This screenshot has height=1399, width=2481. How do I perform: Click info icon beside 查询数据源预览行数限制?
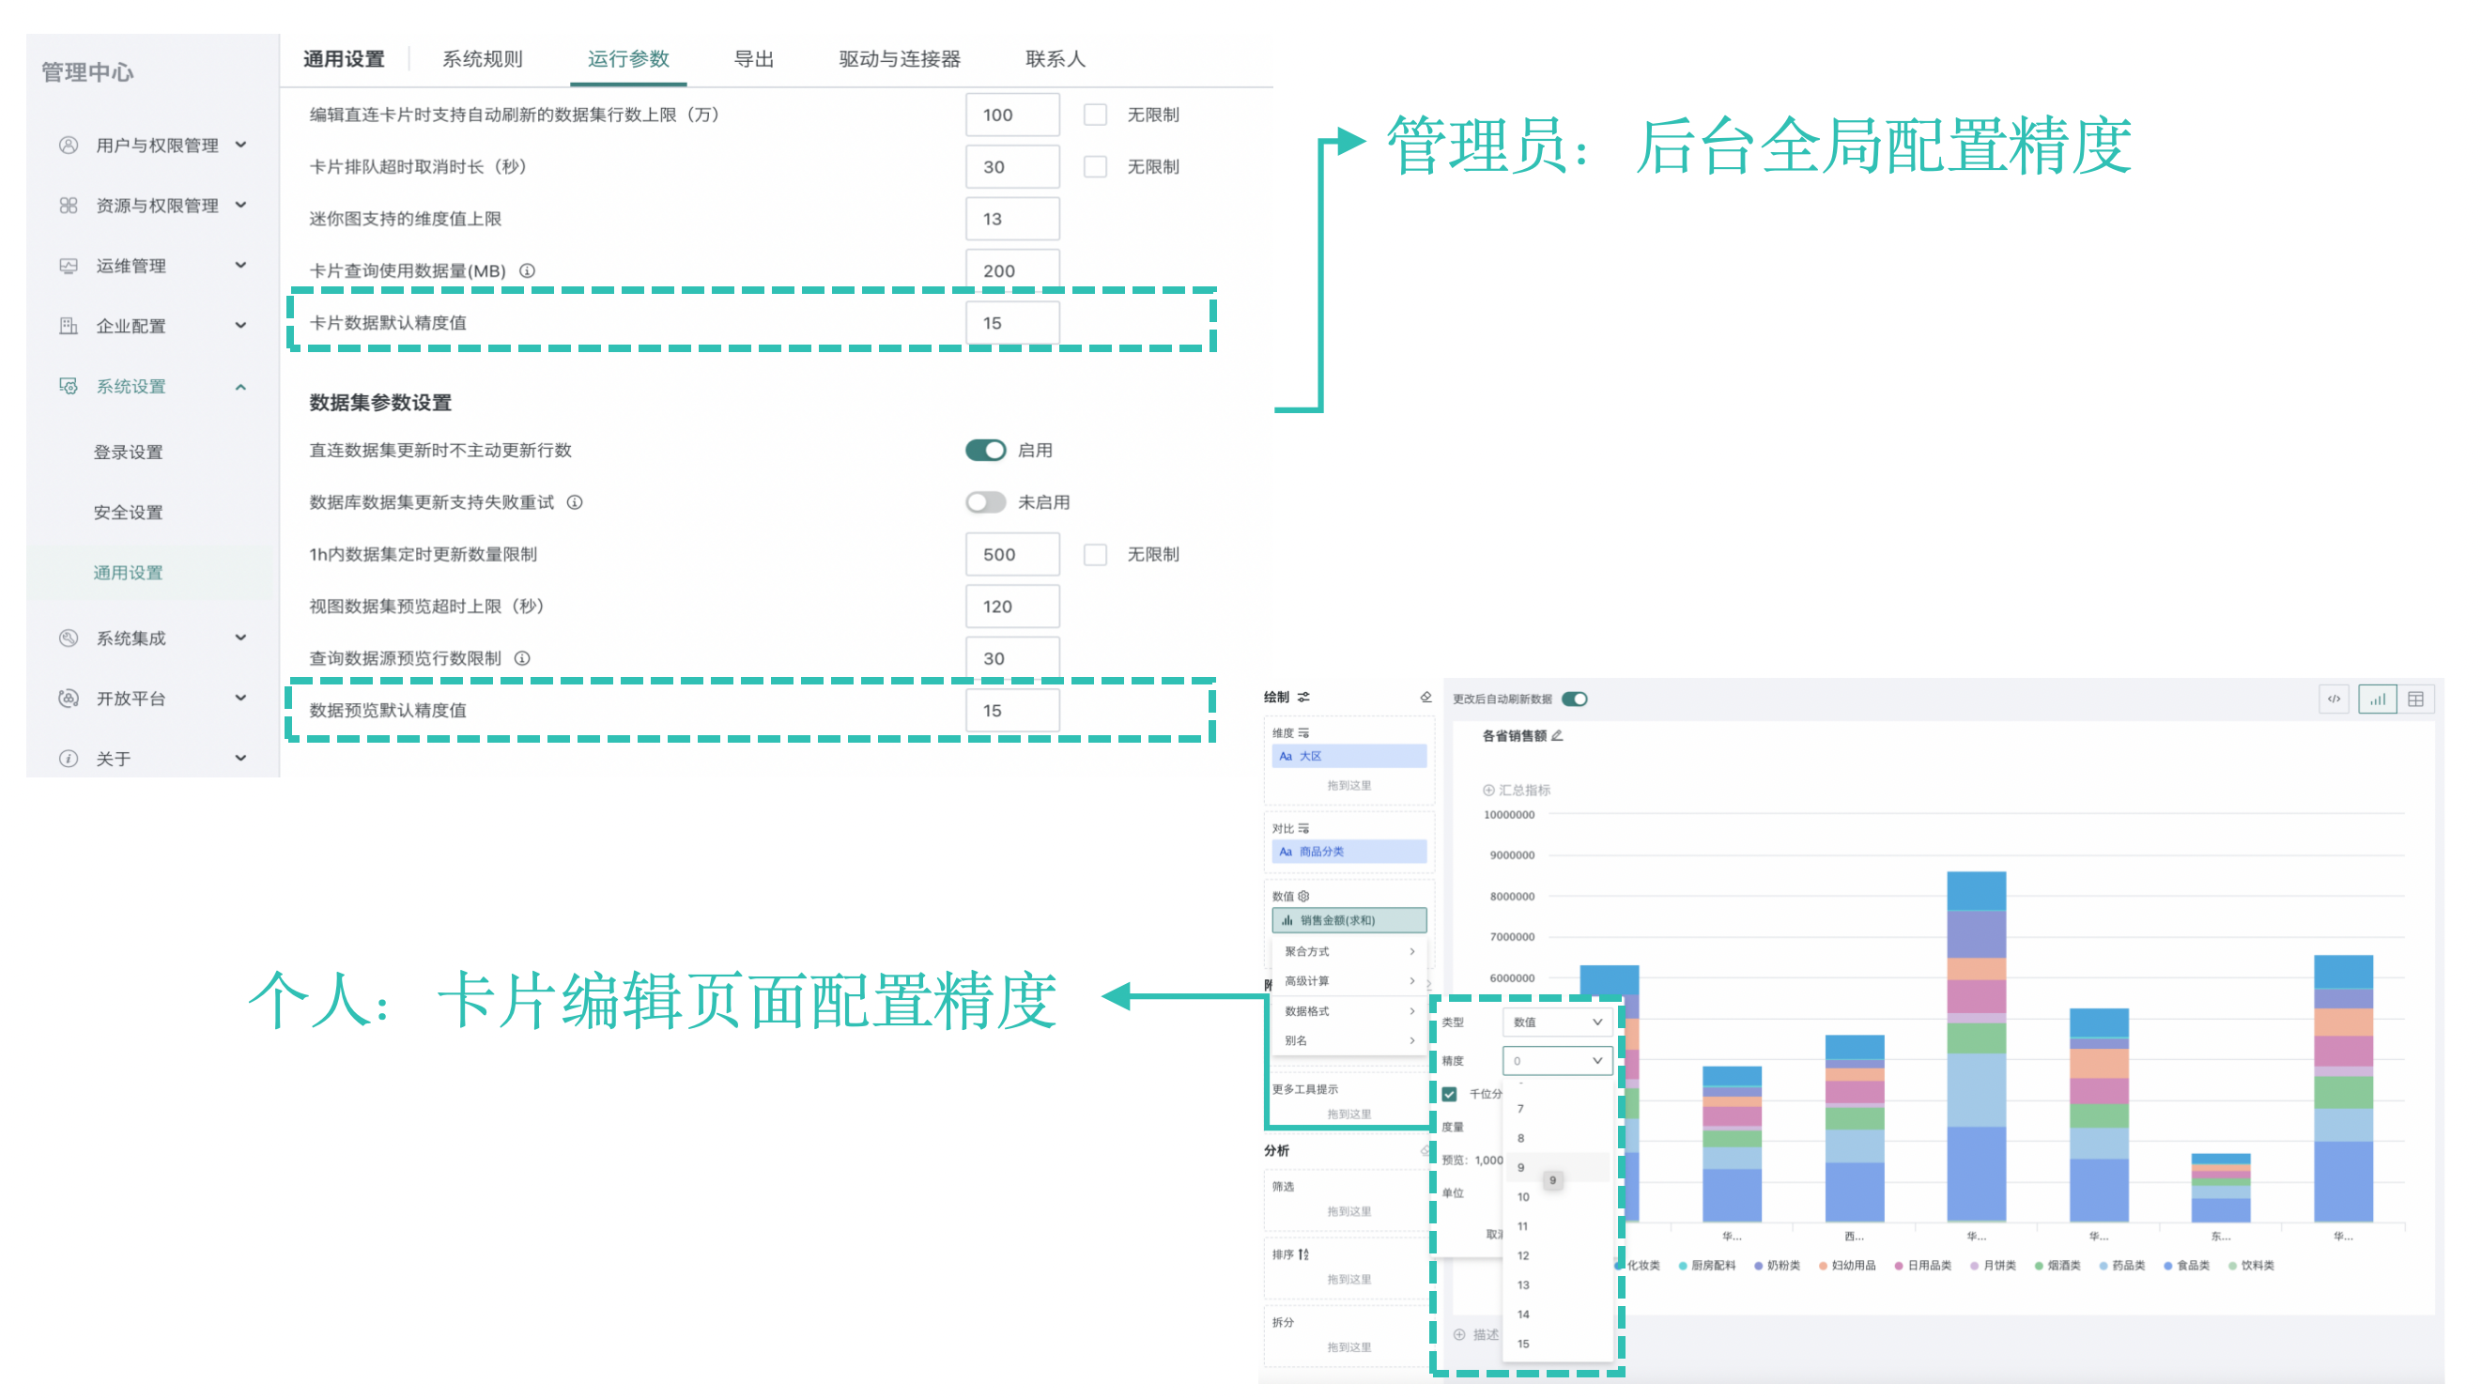[522, 657]
